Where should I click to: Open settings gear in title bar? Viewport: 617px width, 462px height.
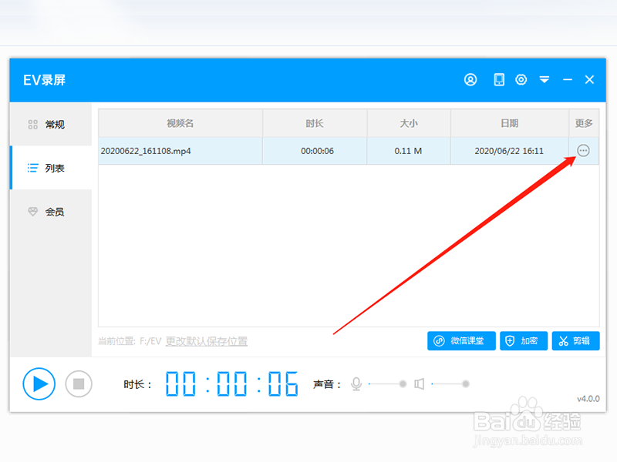pos(521,80)
